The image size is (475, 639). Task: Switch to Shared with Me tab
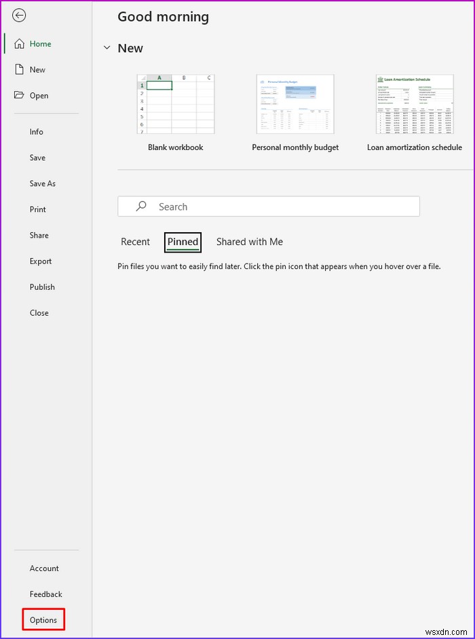click(x=250, y=242)
